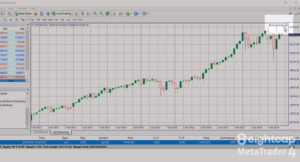Image resolution: width=300 pixels, height=162 pixels.
Task: Close the ger30 sell trade with X
Action: pyautogui.click(x=298, y=143)
